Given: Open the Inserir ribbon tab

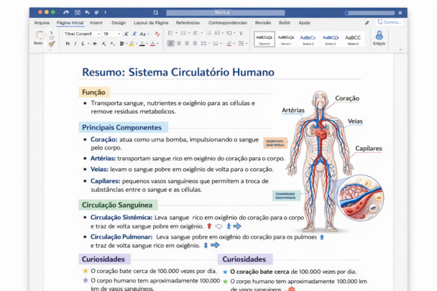Looking at the screenshot, I should [x=96, y=22].
